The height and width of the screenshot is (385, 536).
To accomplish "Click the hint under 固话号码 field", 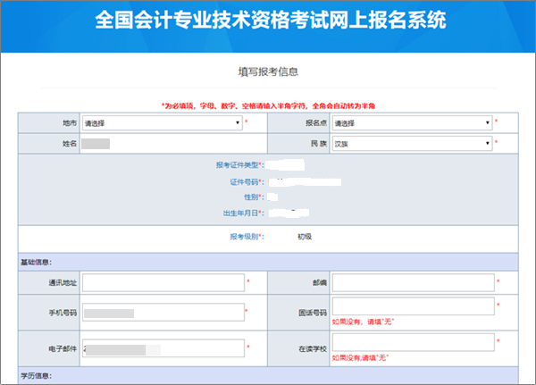I will [363, 322].
